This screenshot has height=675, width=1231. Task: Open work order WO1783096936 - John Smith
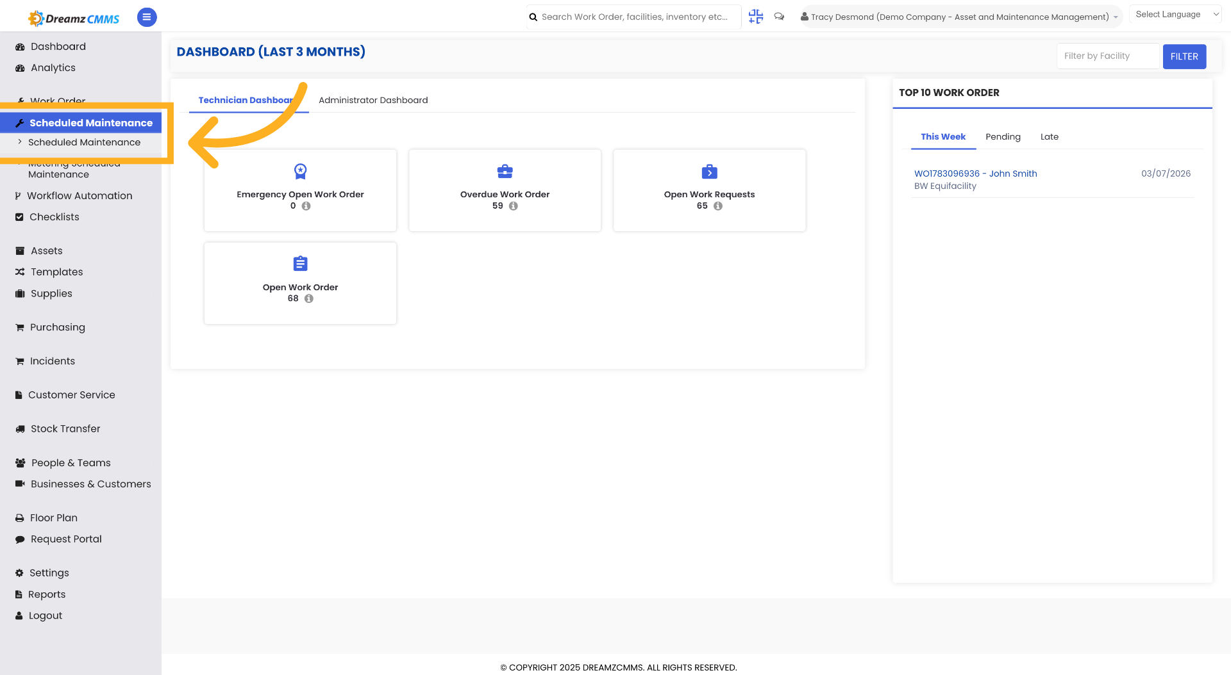click(975, 174)
